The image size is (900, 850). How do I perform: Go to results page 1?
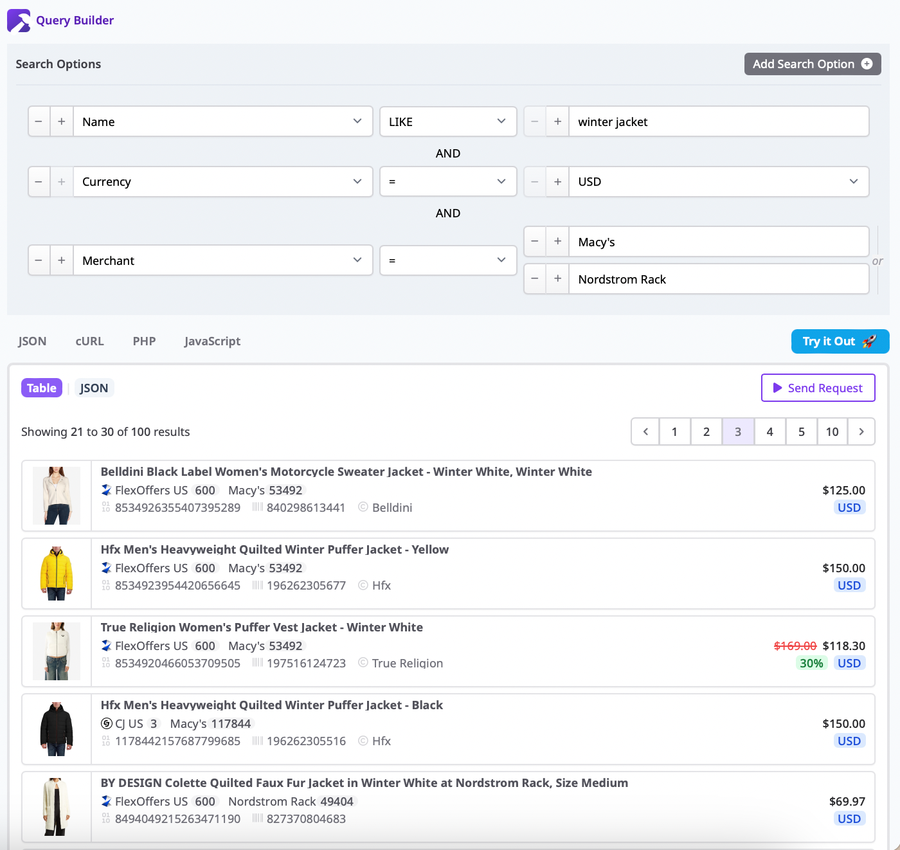674,432
